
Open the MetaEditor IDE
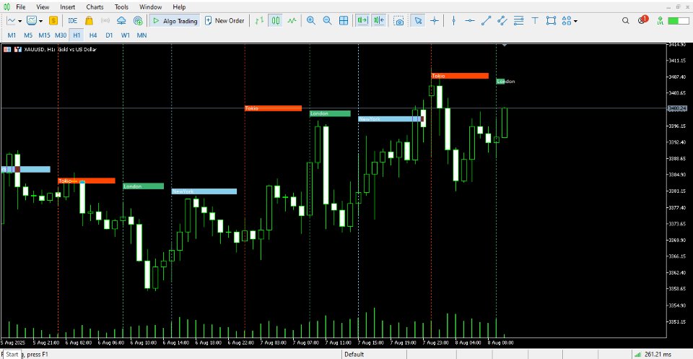(72, 20)
